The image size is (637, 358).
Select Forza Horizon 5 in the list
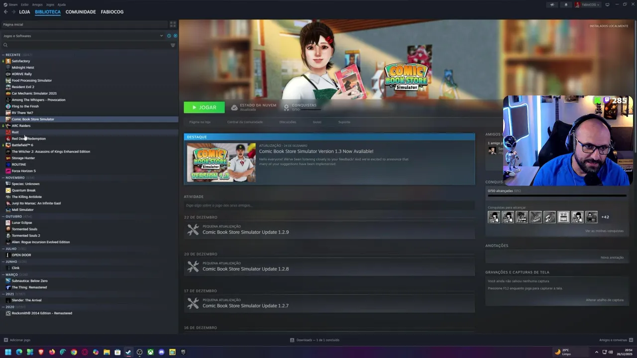pos(23,171)
